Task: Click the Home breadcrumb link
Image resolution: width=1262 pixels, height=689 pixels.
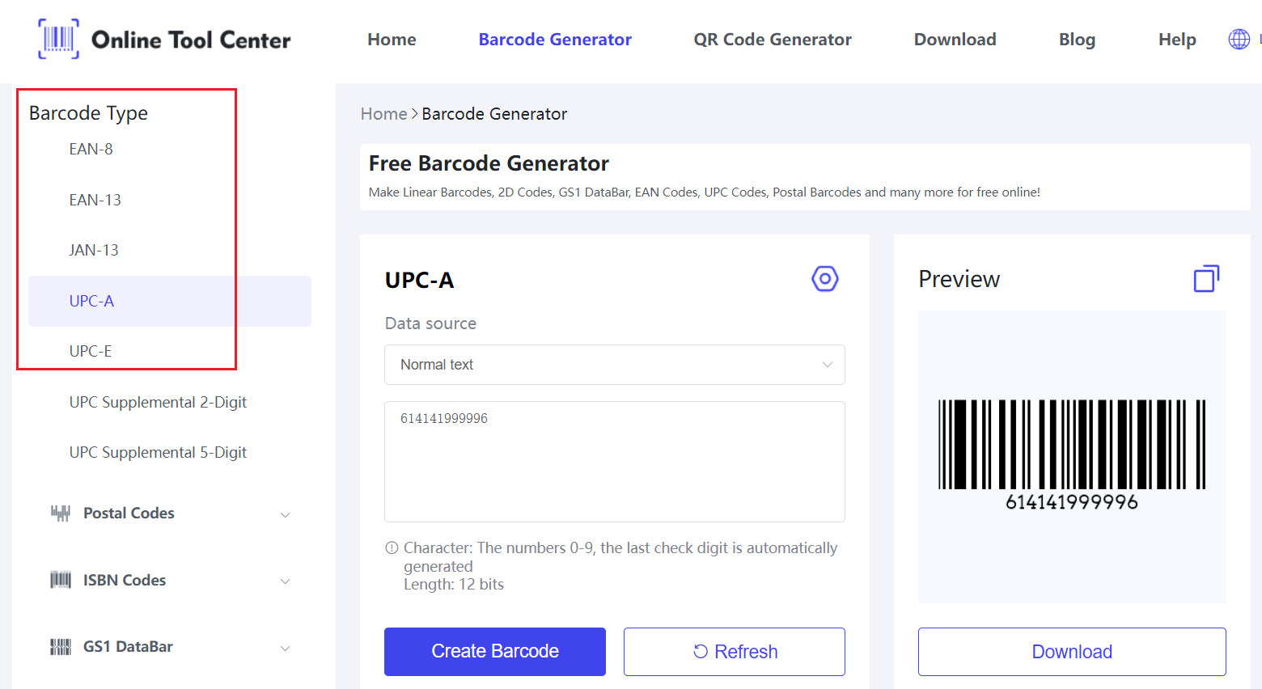Action: (383, 114)
